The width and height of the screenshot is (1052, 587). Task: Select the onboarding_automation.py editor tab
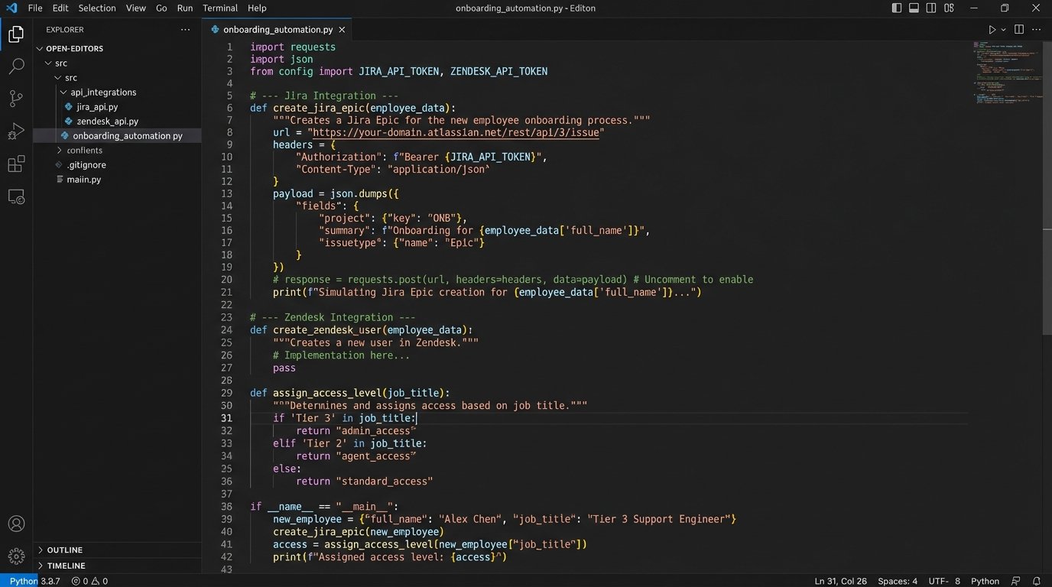pos(277,30)
